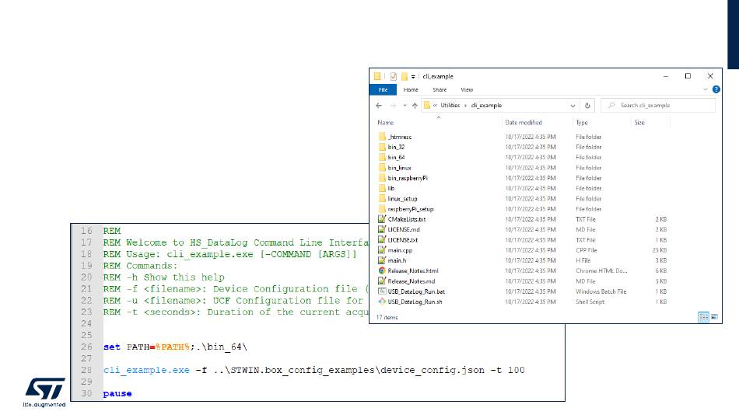Click the Properties quick access icon

(x=393, y=76)
